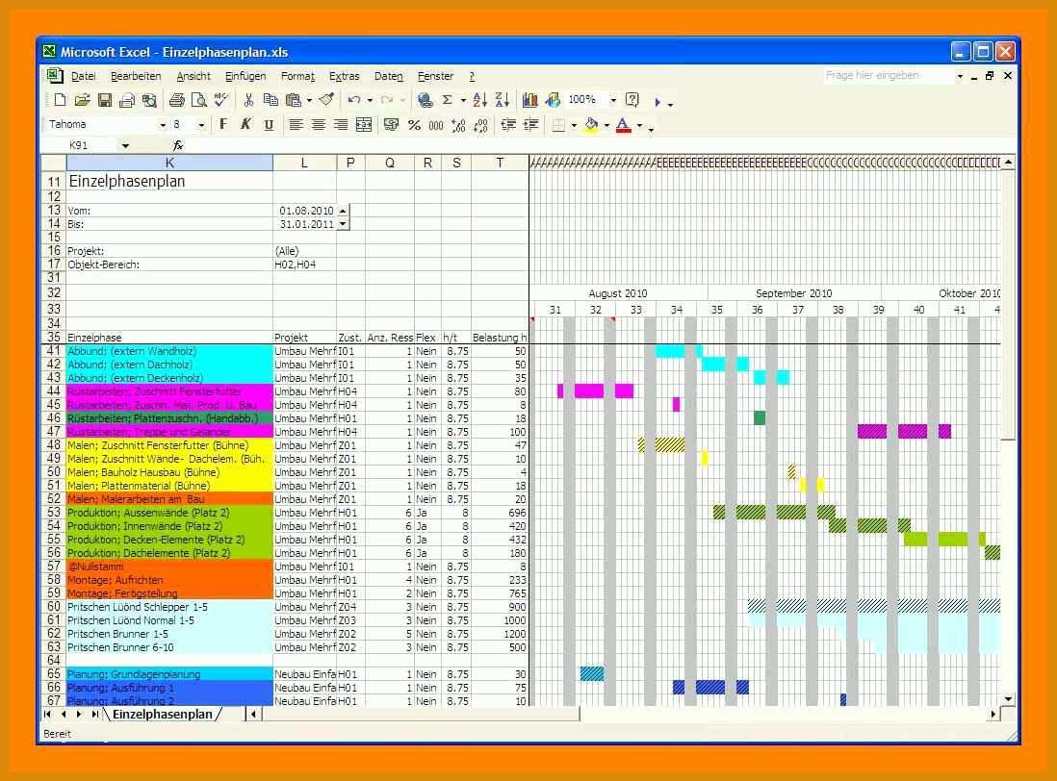The image size is (1057, 781).
Task: Sort descending with the Z-A icon
Action: [503, 100]
